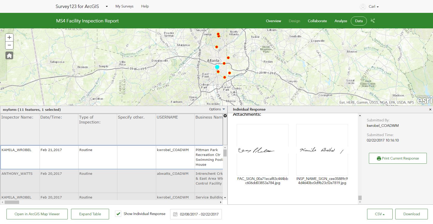The height and width of the screenshot is (224, 433).
Task: Click the 'Type of Inspection:' column header
Action: pyautogui.click(x=97, y=129)
